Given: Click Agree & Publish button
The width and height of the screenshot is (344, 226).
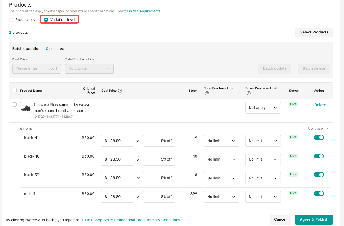Looking at the screenshot, I should coord(314,219).
